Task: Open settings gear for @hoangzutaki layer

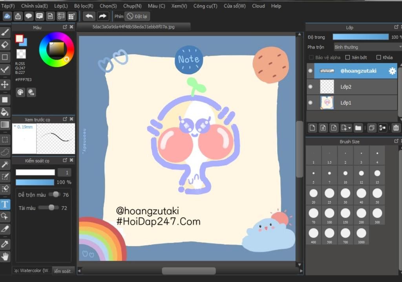Action: (x=392, y=71)
